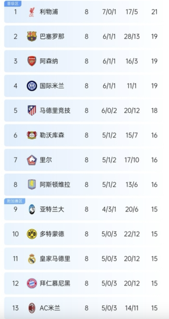Click the Bayer Leverkusen crest
169x319 pixels.
[32, 135]
